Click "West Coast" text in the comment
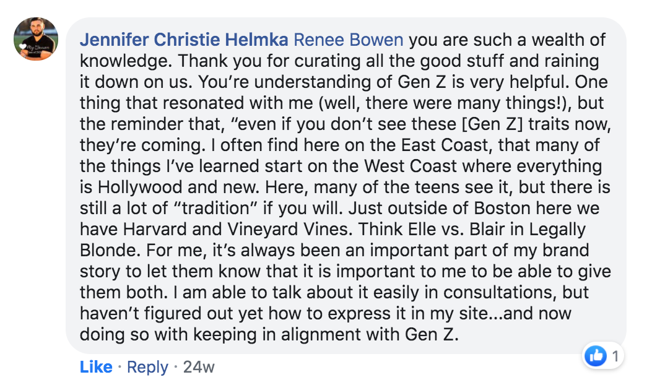Screen dimensions: 665x385 [409, 167]
